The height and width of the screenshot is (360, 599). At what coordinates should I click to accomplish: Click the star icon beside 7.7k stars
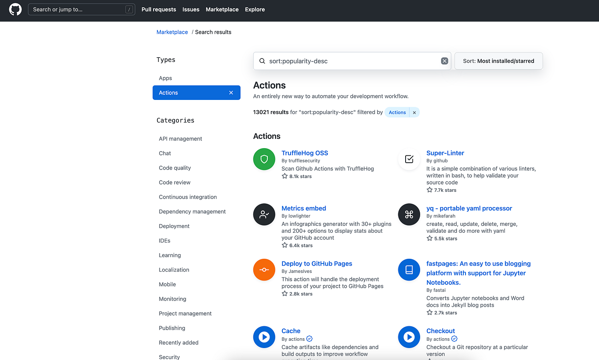click(430, 190)
